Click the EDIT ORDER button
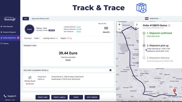This screenshot has height=102, width=182. [92, 97]
